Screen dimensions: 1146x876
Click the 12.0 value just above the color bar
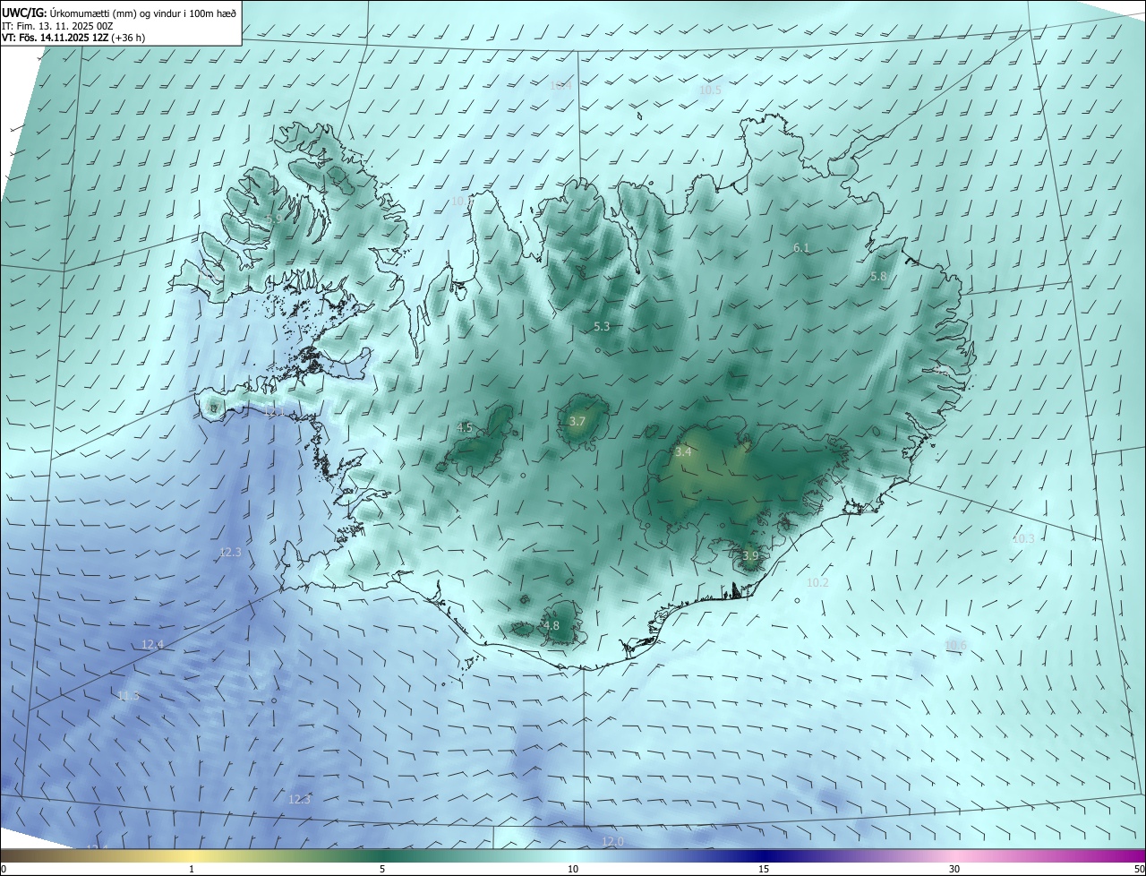pyautogui.click(x=612, y=841)
